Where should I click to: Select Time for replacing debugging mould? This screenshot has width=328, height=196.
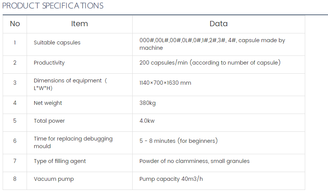point(73,142)
